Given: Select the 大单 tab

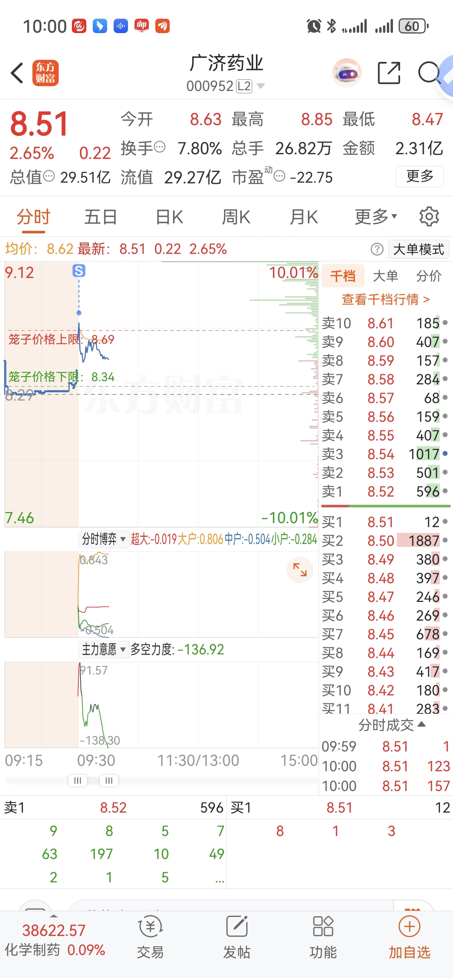Looking at the screenshot, I should [385, 276].
